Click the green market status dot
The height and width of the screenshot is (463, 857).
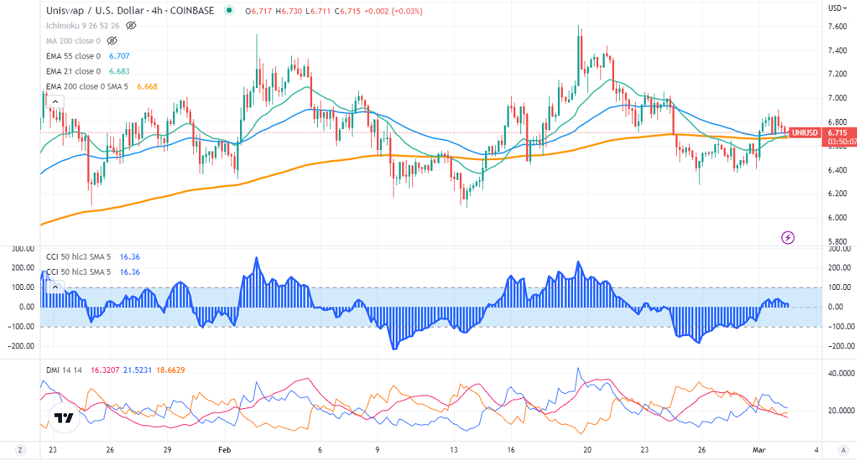(229, 11)
